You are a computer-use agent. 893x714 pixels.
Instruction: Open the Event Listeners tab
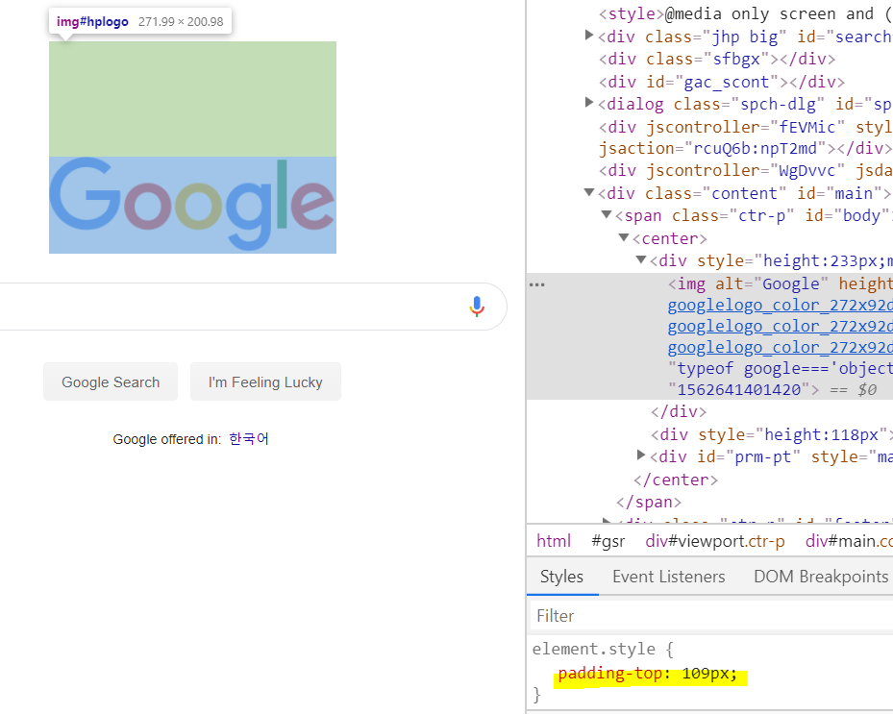click(x=669, y=577)
